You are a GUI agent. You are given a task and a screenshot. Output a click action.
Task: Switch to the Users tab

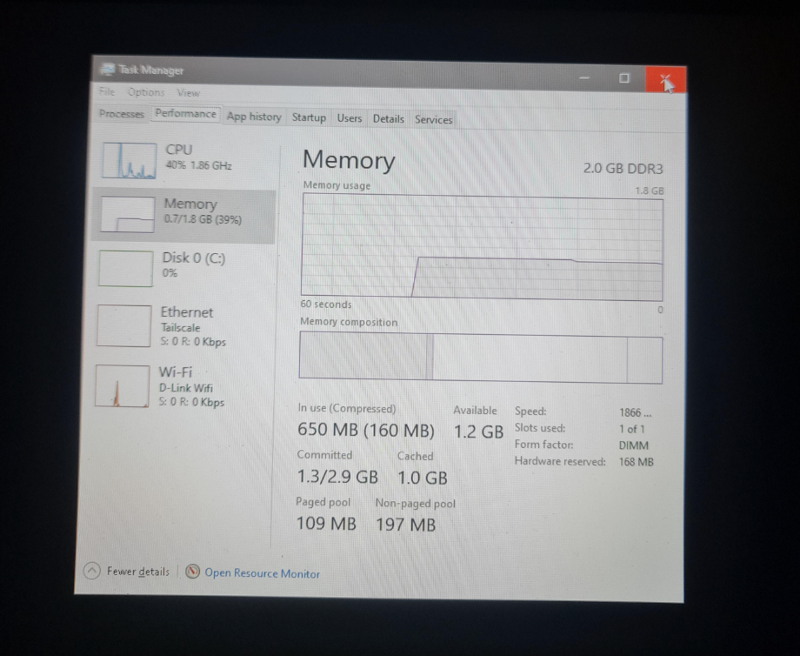click(349, 118)
